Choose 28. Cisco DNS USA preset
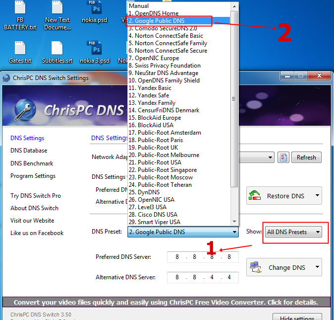The height and width of the screenshot is (320, 334). pyautogui.click(x=179, y=215)
